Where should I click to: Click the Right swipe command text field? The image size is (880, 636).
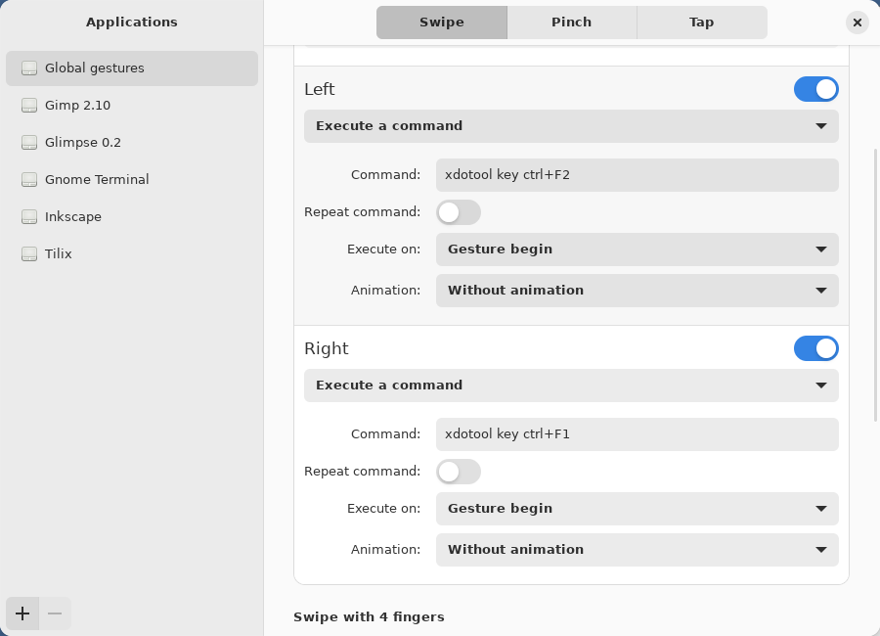click(x=637, y=434)
